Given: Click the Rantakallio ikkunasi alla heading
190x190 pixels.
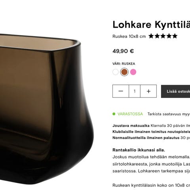Looking at the screenshot, I should [139, 150].
